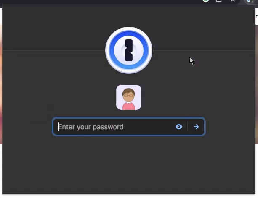Image resolution: width=258 pixels, height=198 pixels.
Task: Toggle password visibility in the unlock field
Action: (x=179, y=127)
